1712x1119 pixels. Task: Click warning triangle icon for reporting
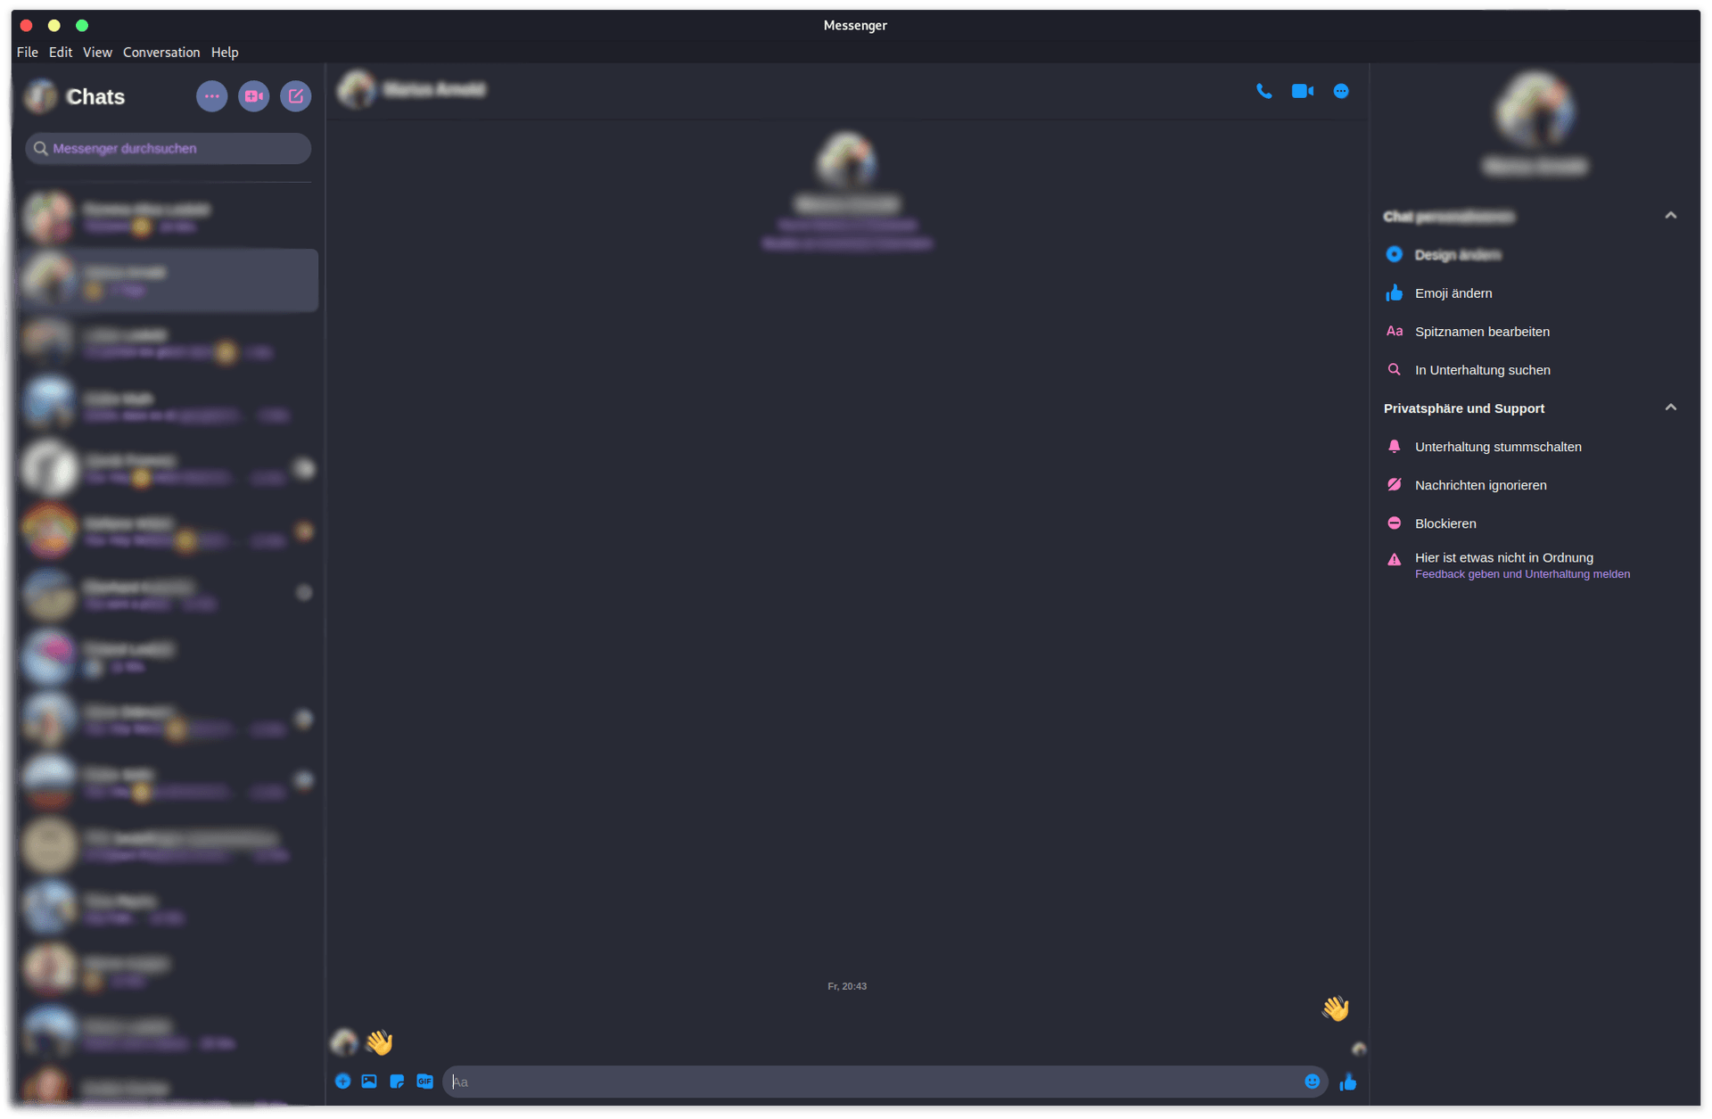[1395, 560]
